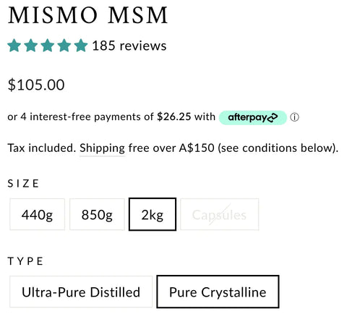Open the 185 reviews link

(x=129, y=46)
